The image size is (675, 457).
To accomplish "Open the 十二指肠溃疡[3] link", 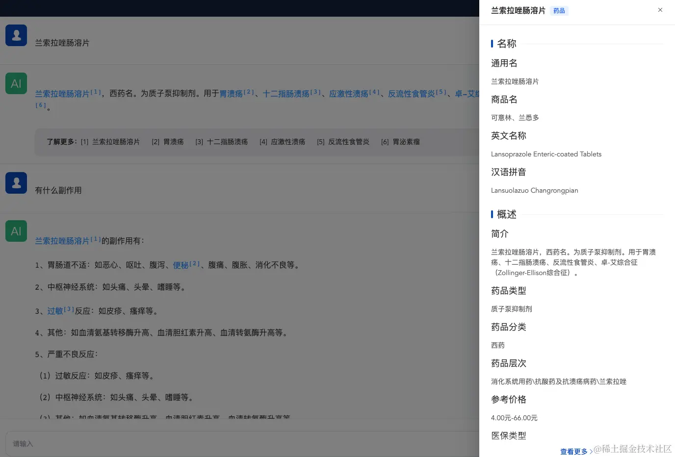I will (x=291, y=93).
